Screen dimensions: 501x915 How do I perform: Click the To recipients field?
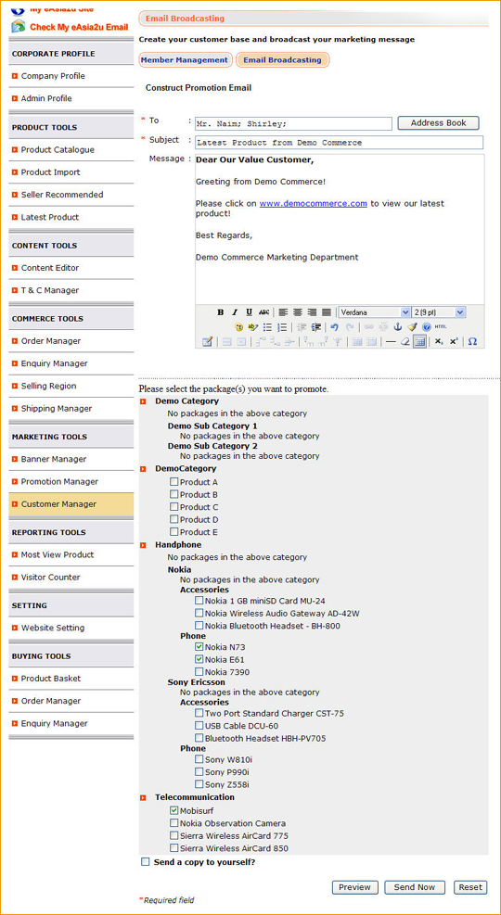click(x=294, y=123)
